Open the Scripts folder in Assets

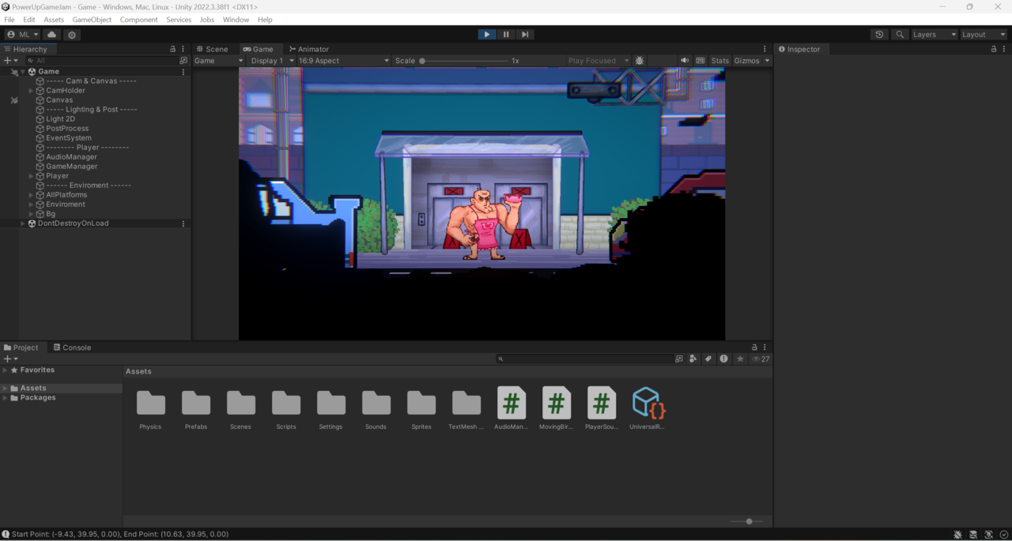286,410
